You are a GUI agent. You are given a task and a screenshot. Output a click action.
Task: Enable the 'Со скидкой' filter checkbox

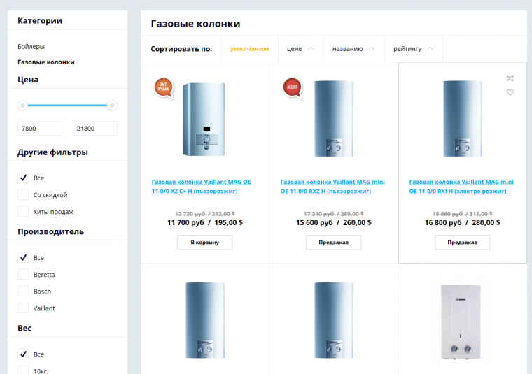pos(23,195)
